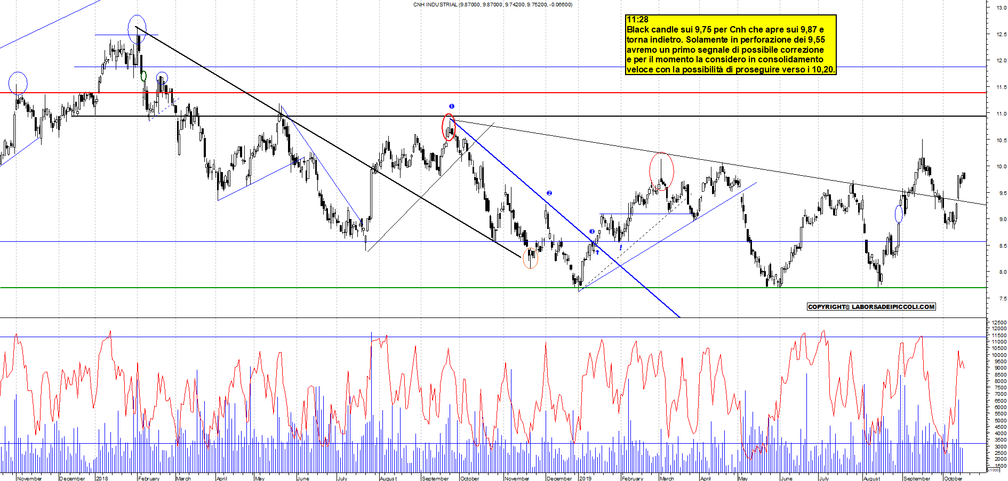Click the 10.0 price axis label
The height and width of the screenshot is (481, 1008).
tap(1001, 167)
